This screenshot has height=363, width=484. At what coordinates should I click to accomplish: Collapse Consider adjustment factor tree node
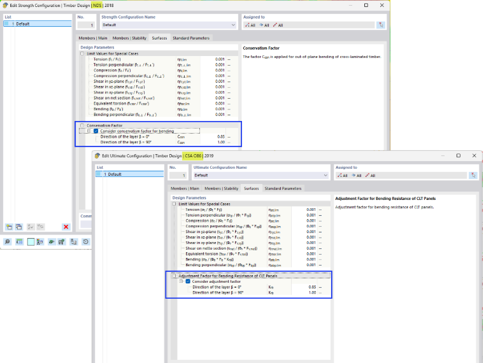[x=181, y=281]
